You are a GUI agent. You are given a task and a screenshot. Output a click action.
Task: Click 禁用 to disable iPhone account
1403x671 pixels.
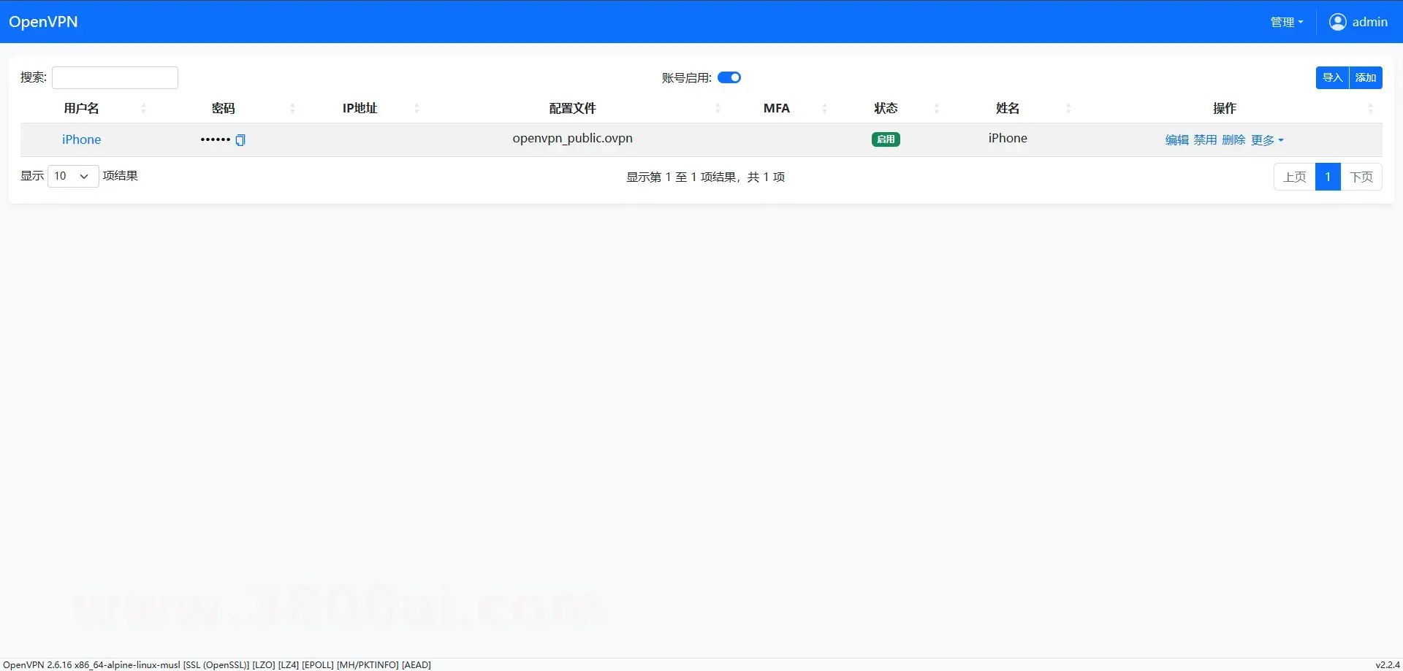click(x=1205, y=140)
